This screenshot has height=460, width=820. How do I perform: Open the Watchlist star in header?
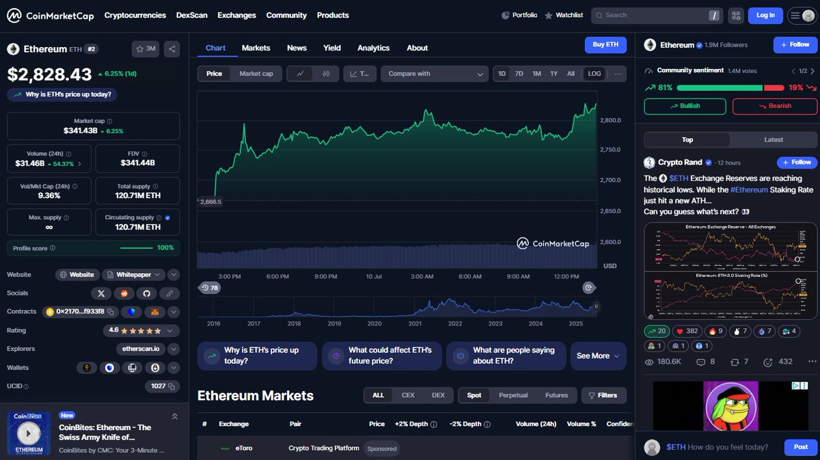tap(564, 15)
